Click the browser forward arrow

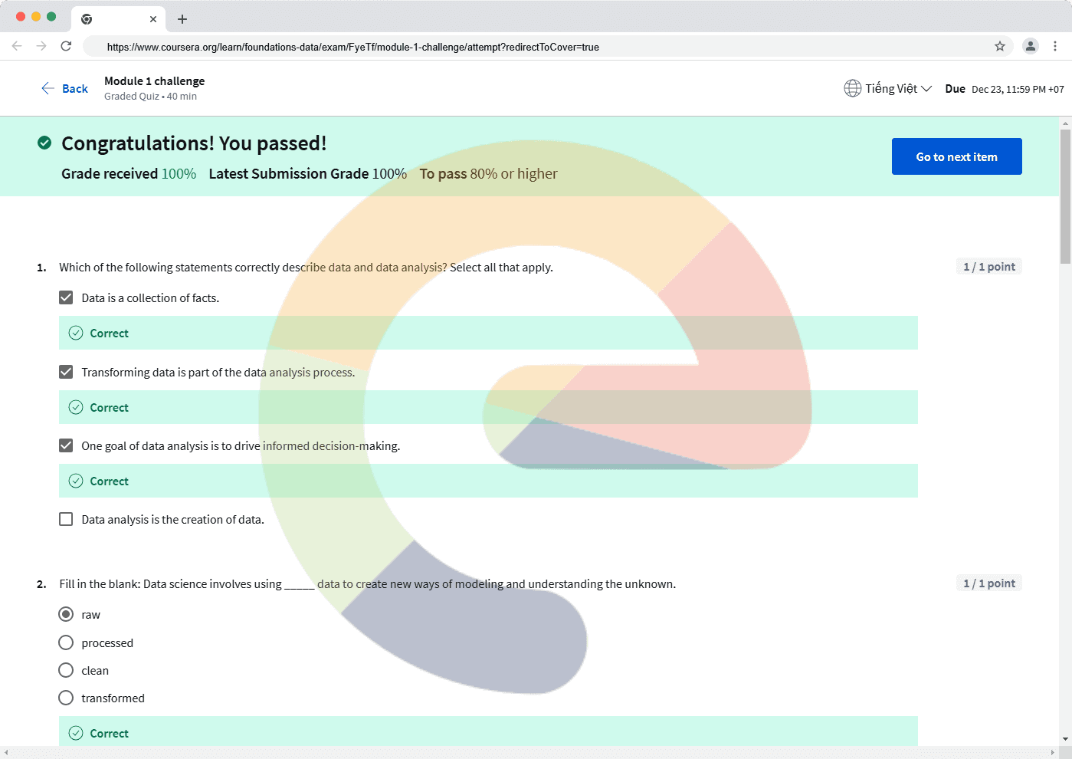(x=41, y=46)
